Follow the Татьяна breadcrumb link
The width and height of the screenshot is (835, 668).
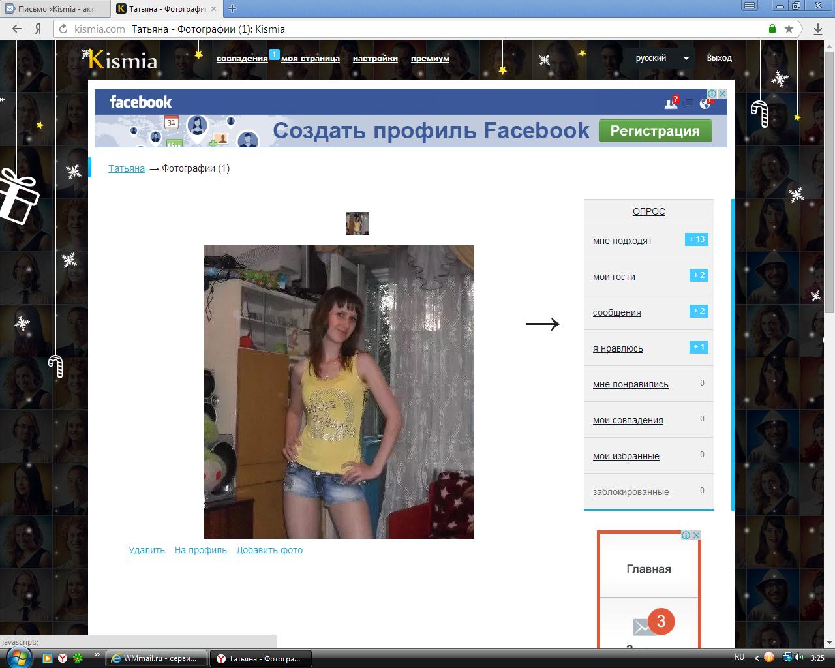[127, 168]
